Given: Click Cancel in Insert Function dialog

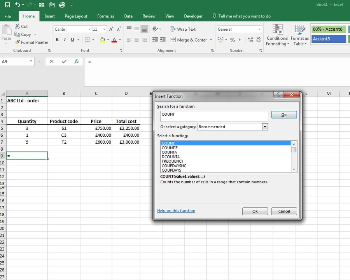Looking at the screenshot, I should pyautogui.click(x=284, y=211).
